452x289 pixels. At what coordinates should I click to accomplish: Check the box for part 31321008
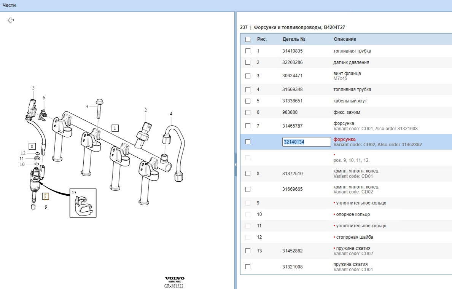click(248, 267)
